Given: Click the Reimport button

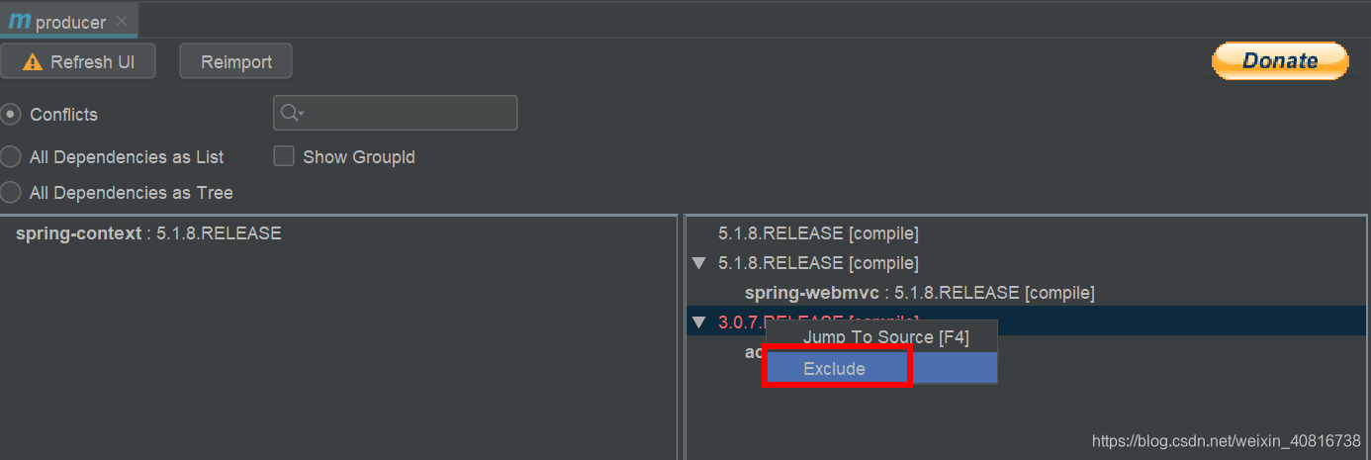Looking at the screenshot, I should (x=235, y=61).
